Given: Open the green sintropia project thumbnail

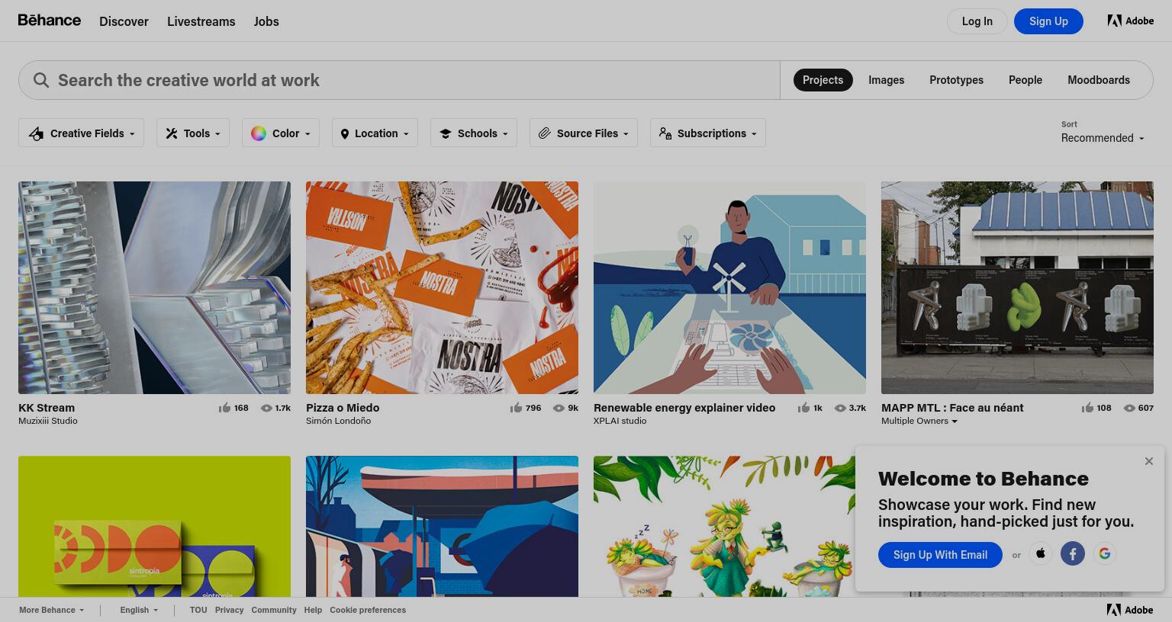Looking at the screenshot, I should pyautogui.click(x=154, y=526).
